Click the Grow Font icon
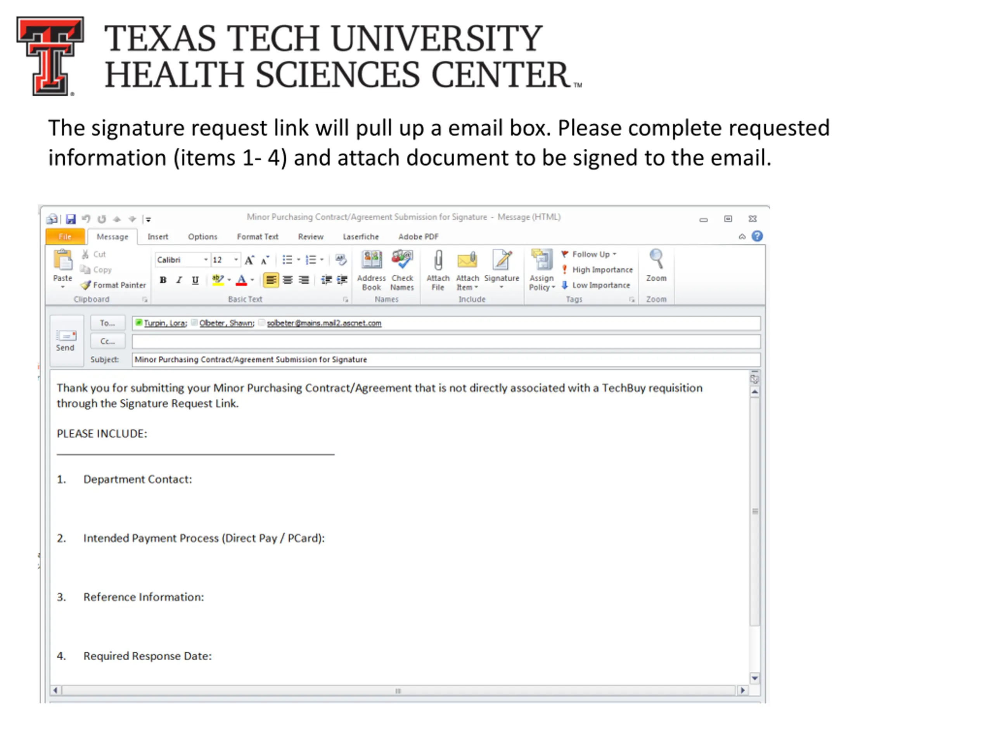This screenshot has height=744, width=993. click(249, 260)
